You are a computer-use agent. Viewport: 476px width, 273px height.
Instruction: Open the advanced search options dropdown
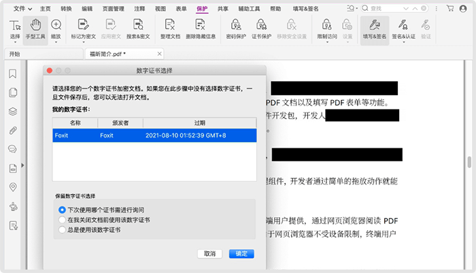click(x=352, y=9)
